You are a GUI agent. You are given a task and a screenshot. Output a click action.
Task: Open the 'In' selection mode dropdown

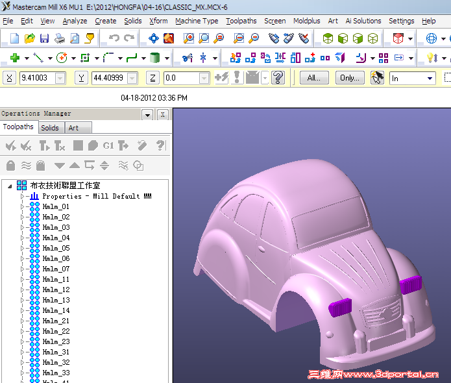(430, 79)
